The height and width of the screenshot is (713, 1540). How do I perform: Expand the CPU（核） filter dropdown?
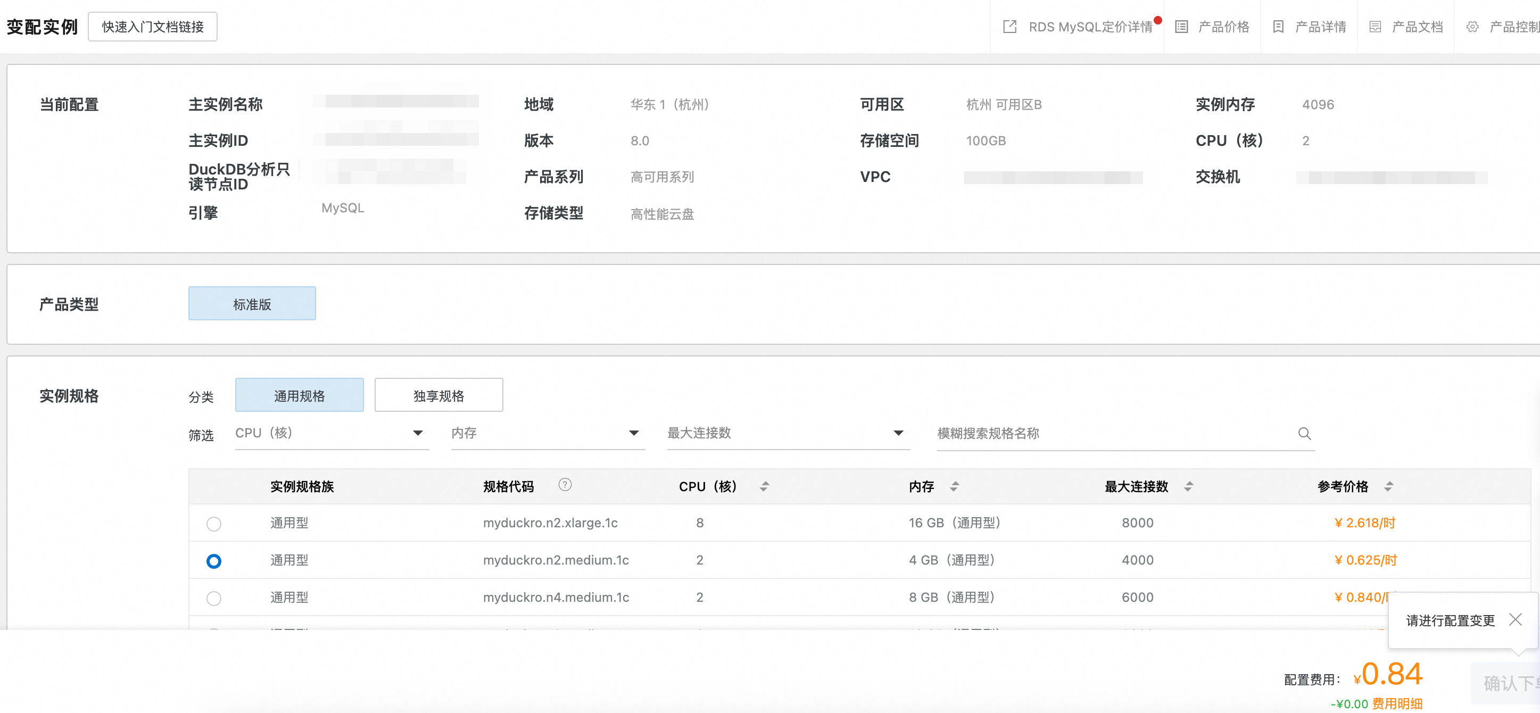(x=417, y=433)
